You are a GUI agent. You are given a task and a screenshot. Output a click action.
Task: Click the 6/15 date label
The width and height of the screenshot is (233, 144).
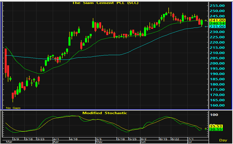click(x=163, y=139)
